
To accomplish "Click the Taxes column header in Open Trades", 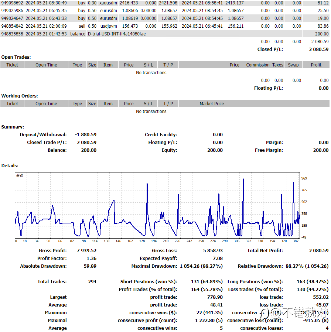I will tap(277, 65).
